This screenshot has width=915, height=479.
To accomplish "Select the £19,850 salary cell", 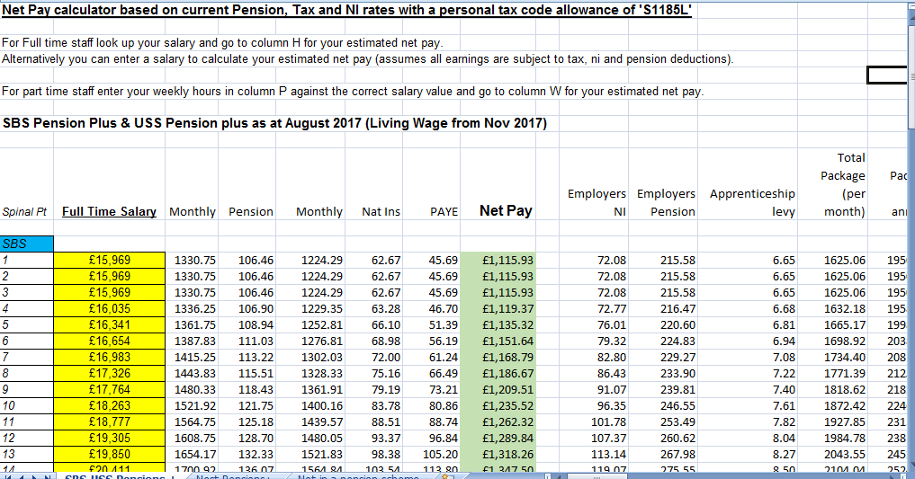I will pyautogui.click(x=109, y=454).
